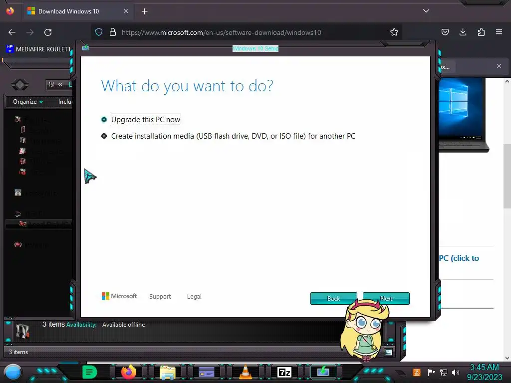View site security lock info

point(113,32)
